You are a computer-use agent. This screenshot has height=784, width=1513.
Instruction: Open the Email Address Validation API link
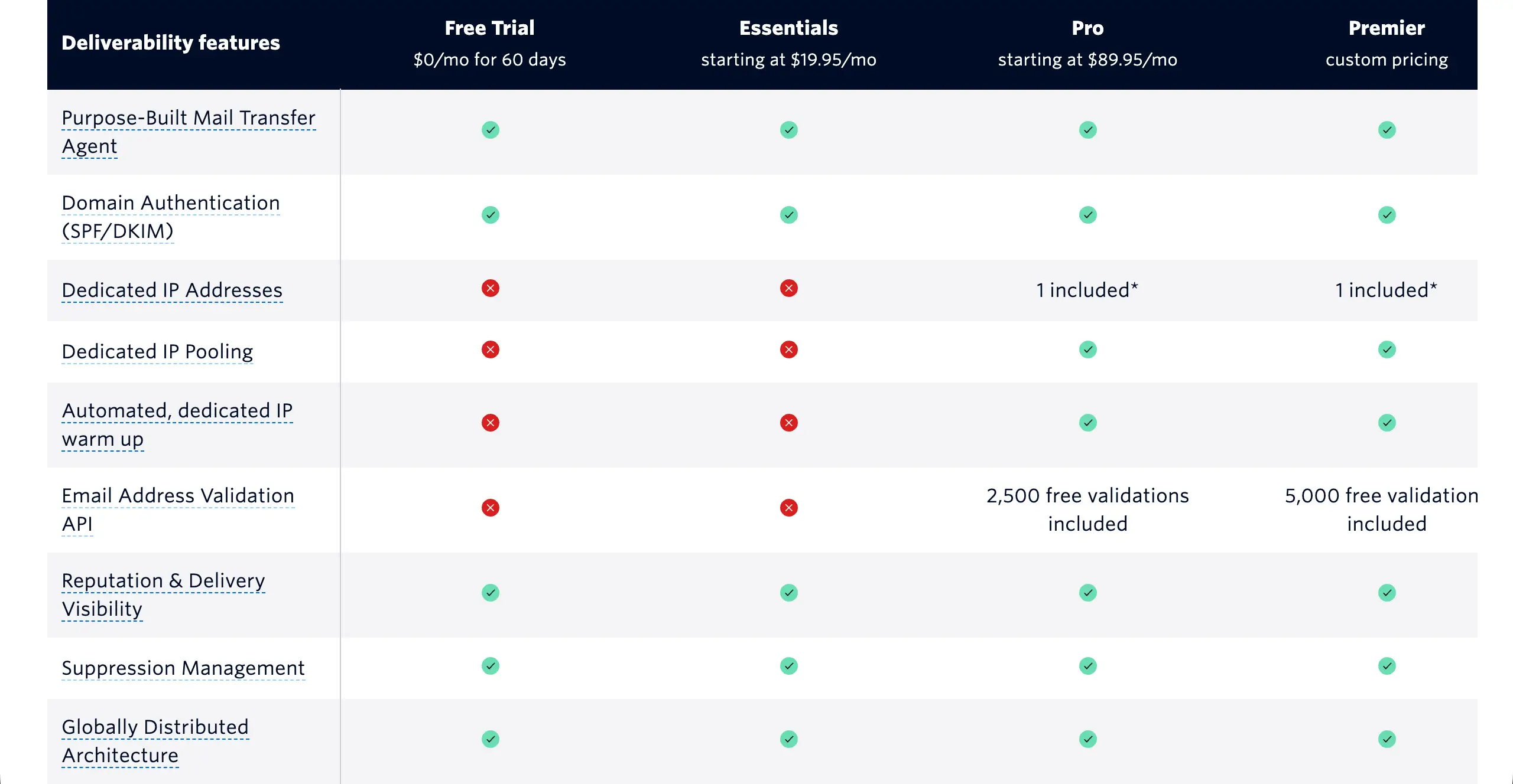[178, 496]
